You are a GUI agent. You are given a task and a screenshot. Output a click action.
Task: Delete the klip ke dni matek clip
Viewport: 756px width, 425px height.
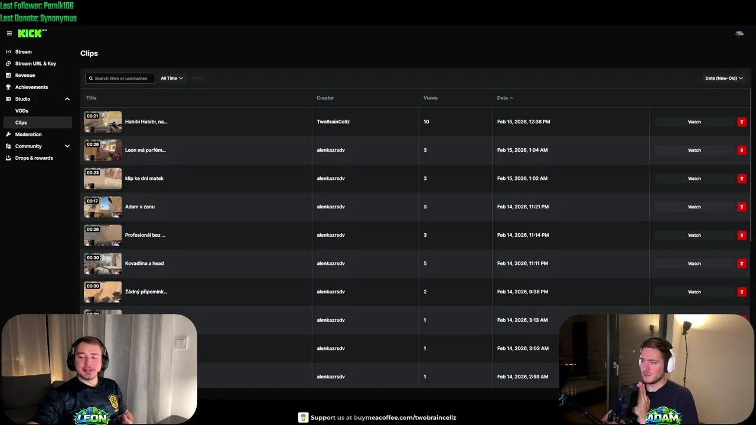(x=742, y=178)
